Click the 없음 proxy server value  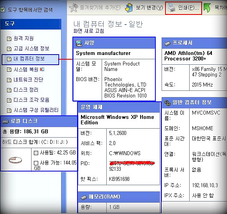point(197,170)
